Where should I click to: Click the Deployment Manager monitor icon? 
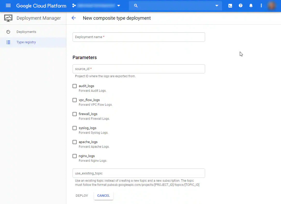pos(8,18)
